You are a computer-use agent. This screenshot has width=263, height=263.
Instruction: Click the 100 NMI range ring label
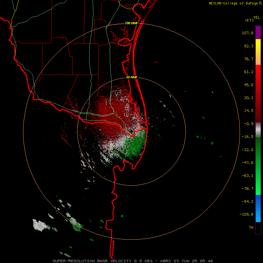[131, 23]
